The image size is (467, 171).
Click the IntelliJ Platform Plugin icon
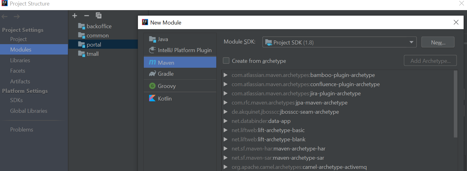click(x=152, y=50)
